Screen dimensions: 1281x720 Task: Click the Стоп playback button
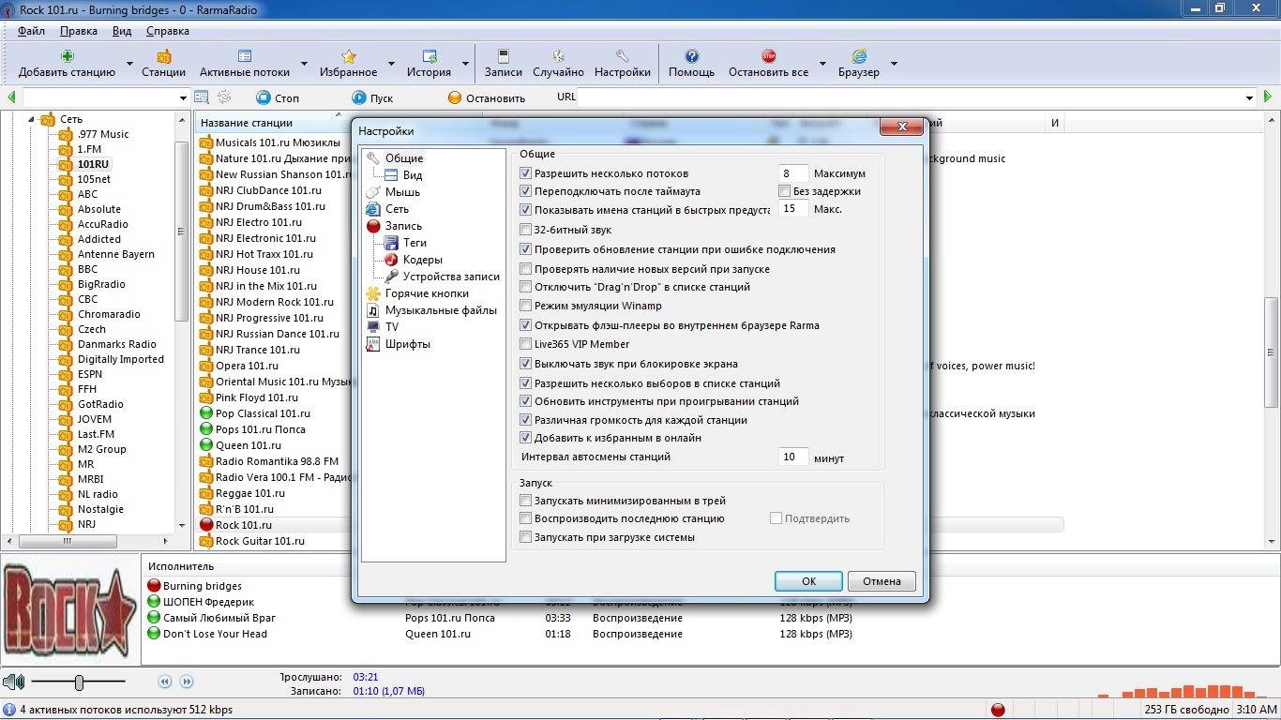tap(278, 97)
